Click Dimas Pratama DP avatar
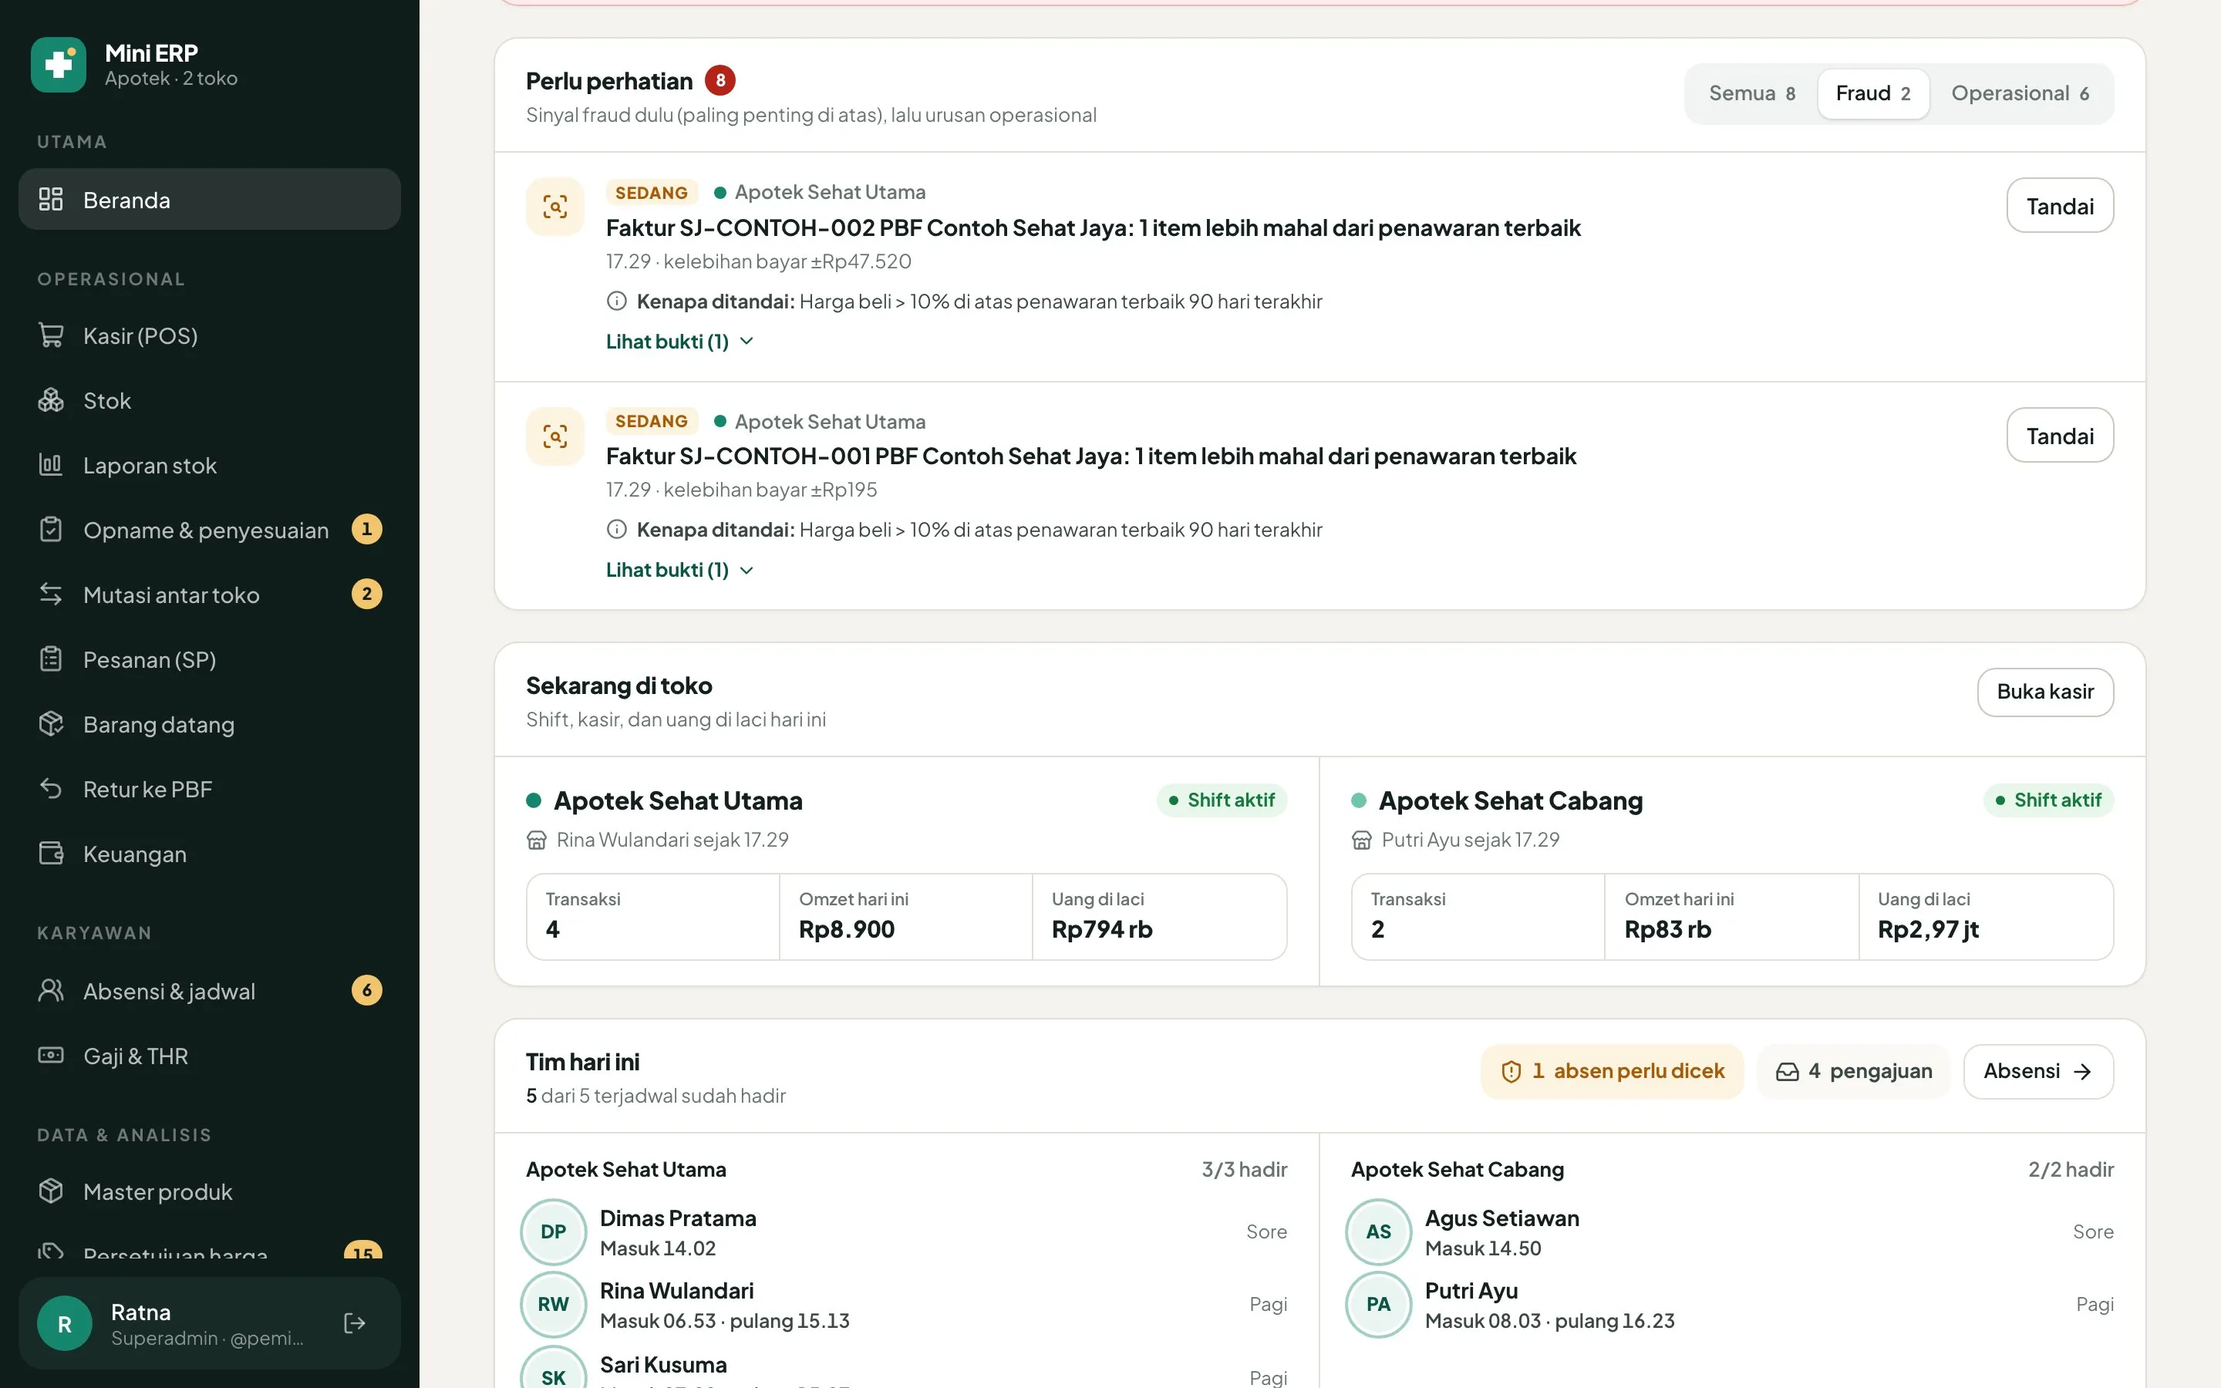This screenshot has height=1388, width=2221. point(554,1232)
